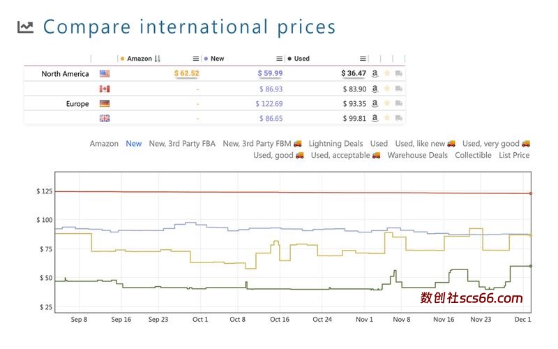Click the Germany flag icon
The height and width of the screenshot is (349, 558).
tap(105, 103)
